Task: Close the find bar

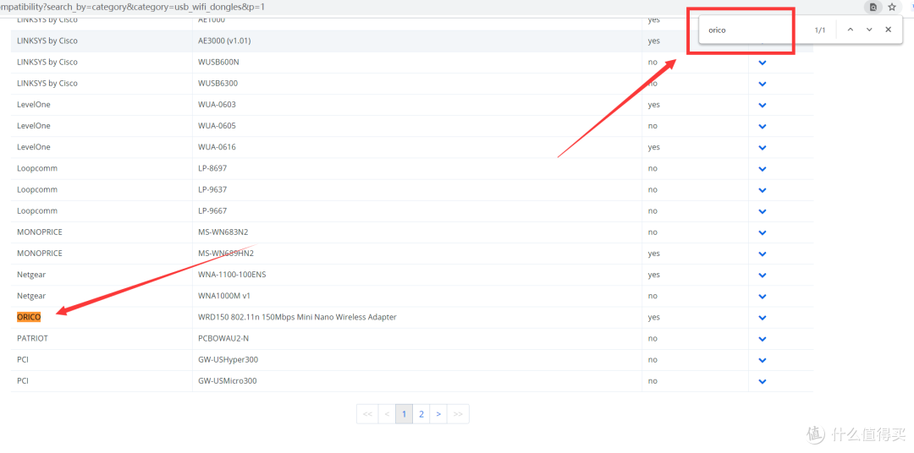Action: tap(889, 30)
